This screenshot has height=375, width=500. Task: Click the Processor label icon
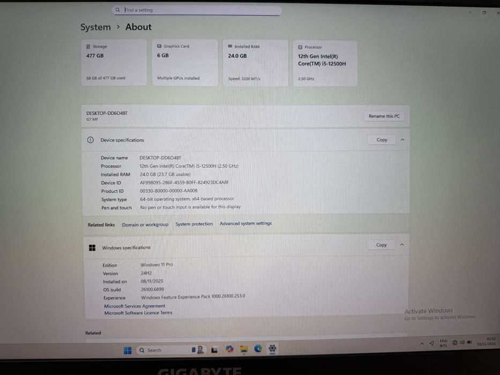tap(300, 47)
